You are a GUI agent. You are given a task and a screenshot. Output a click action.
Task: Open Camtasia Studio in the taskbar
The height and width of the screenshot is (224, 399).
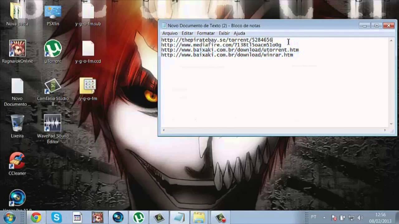(x=159, y=217)
